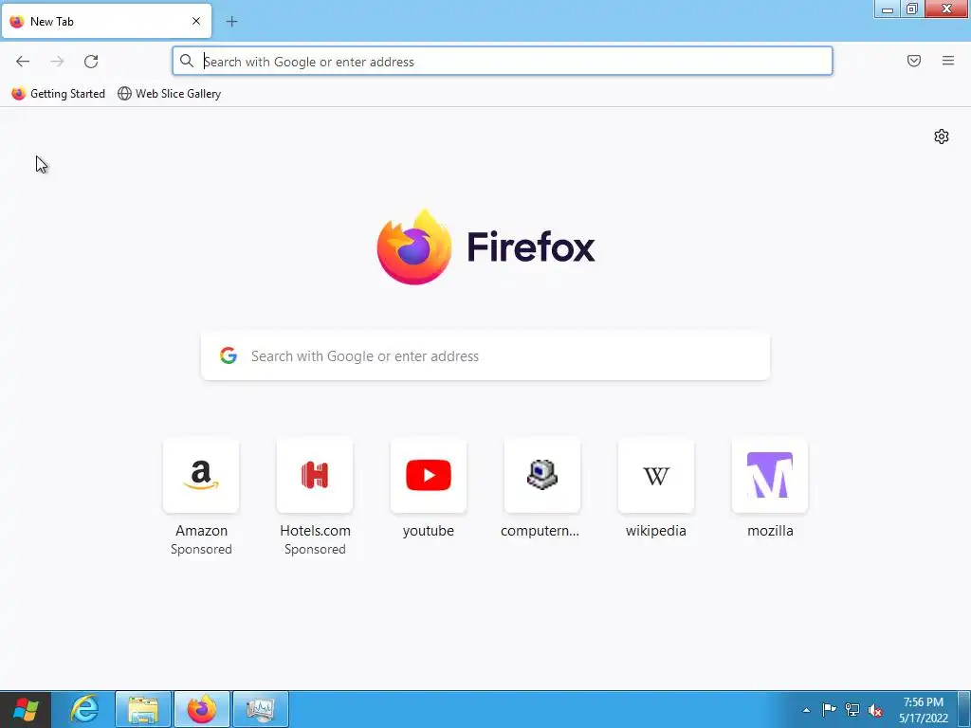Click the forward navigation arrow
Screen dimensions: 971x728
pyautogui.click(x=57, y=62)
